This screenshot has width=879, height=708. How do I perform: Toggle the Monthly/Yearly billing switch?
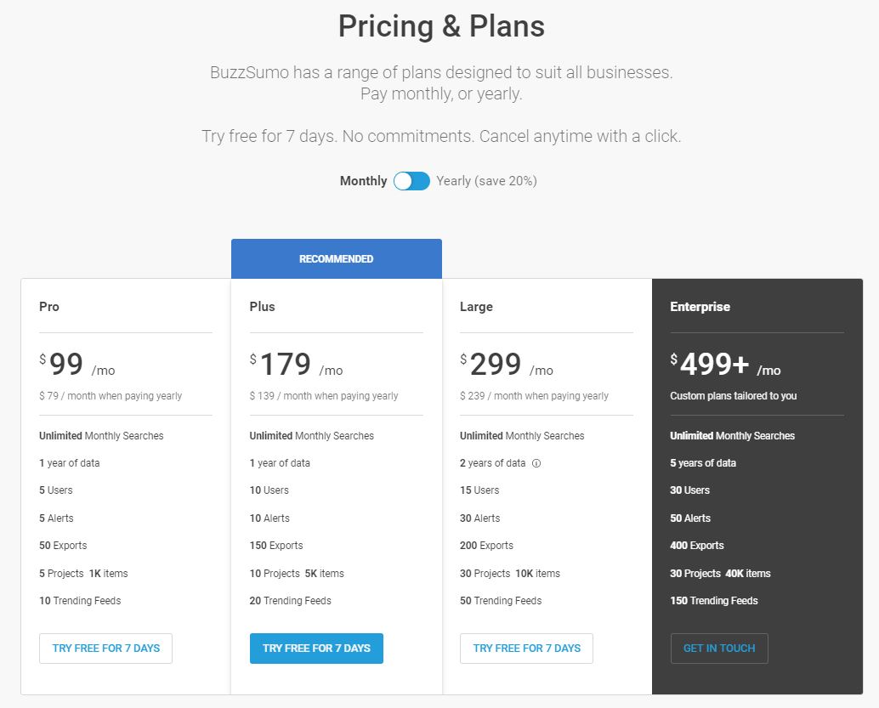click(411, 181)
